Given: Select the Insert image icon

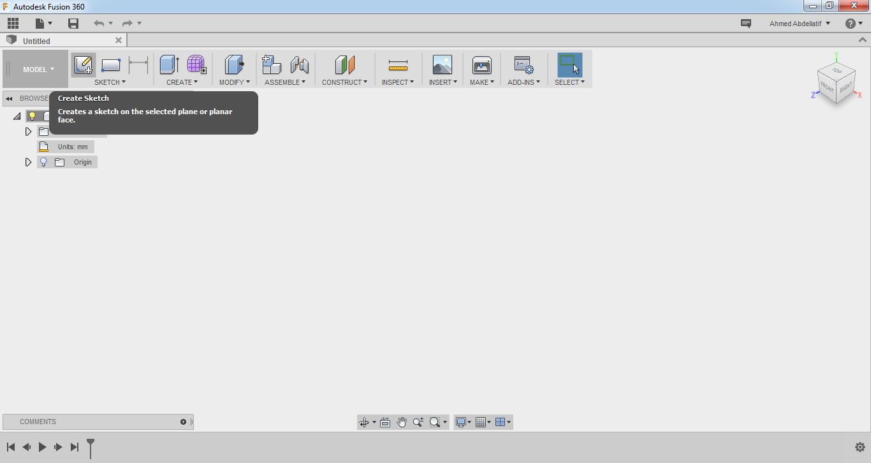Looking at the screenshot, I should (x=442, y=64).
